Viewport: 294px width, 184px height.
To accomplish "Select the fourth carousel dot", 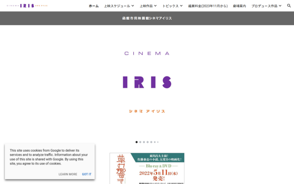I will pyautogui.click(x=147, y=142).
